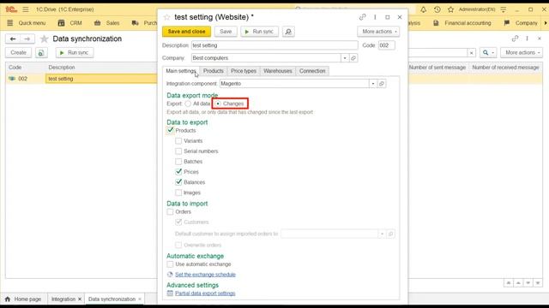This screenshot has width=549, height=308.
Task: Open the notifications bell
Action: point(423,9)
